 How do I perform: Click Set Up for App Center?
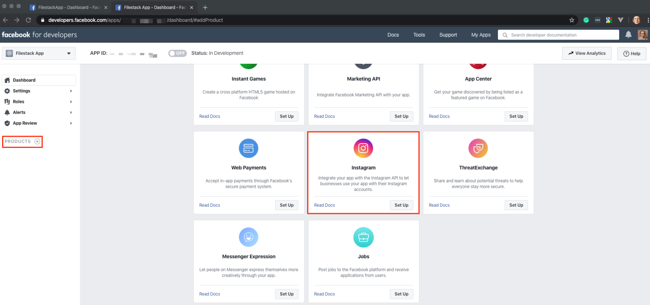click(x=516, y=116)
